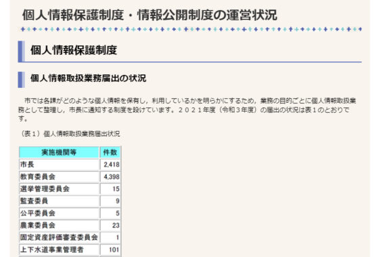
Task: Click the 固定資産評価審査委員会 row label
Action: click(59, 237)
